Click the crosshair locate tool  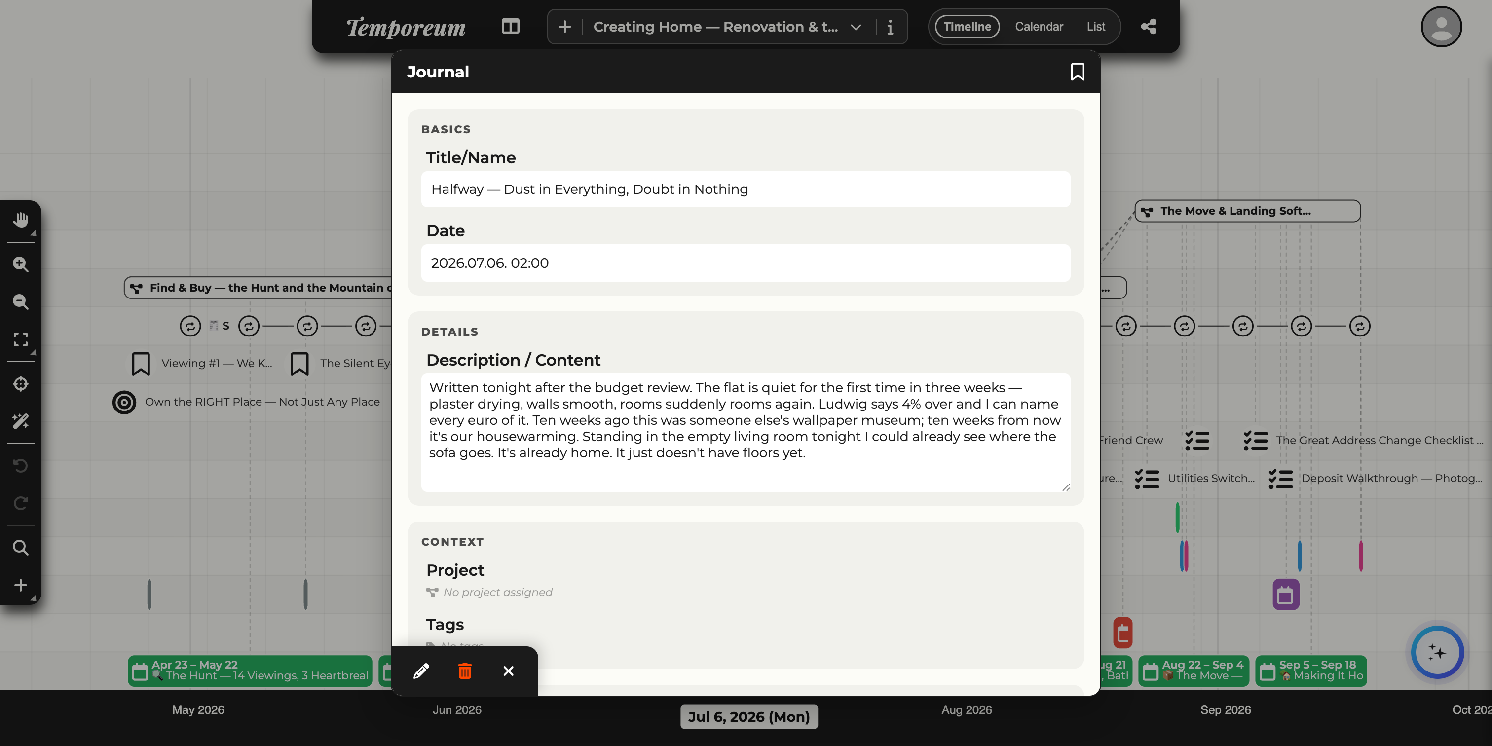pyautogui.click(x=21, y=383)
